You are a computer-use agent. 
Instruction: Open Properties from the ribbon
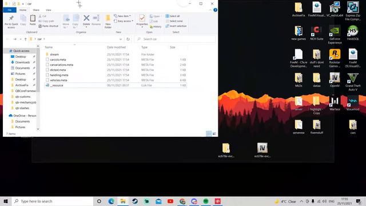(x=142, y=21)
